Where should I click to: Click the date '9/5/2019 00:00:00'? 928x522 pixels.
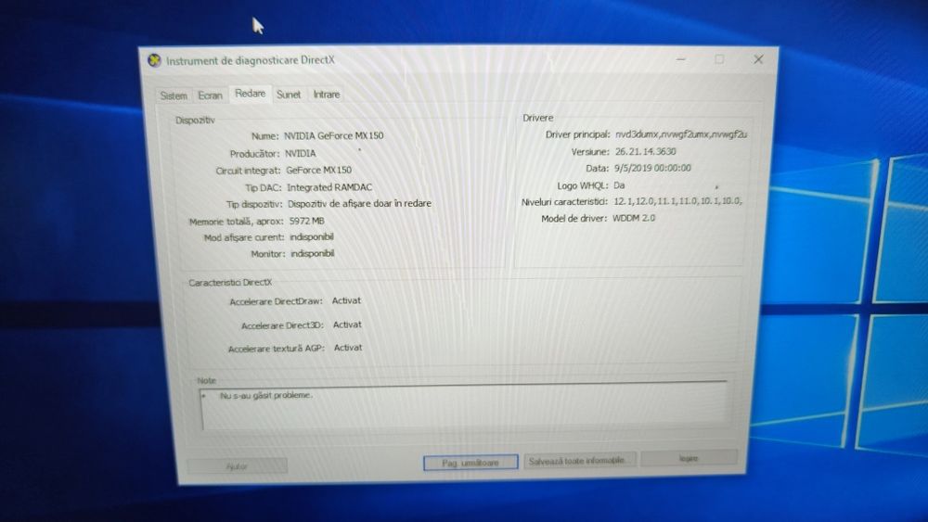[x=652, y=168]
